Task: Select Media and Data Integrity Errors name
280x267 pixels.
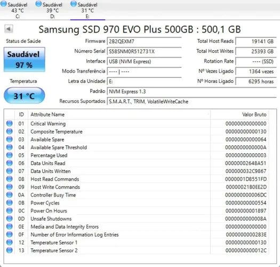Action: coord(65,226)
